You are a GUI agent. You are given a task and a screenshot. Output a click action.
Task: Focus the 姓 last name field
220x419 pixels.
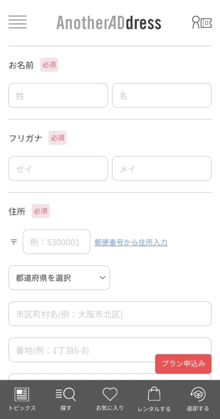click(58, 95)
